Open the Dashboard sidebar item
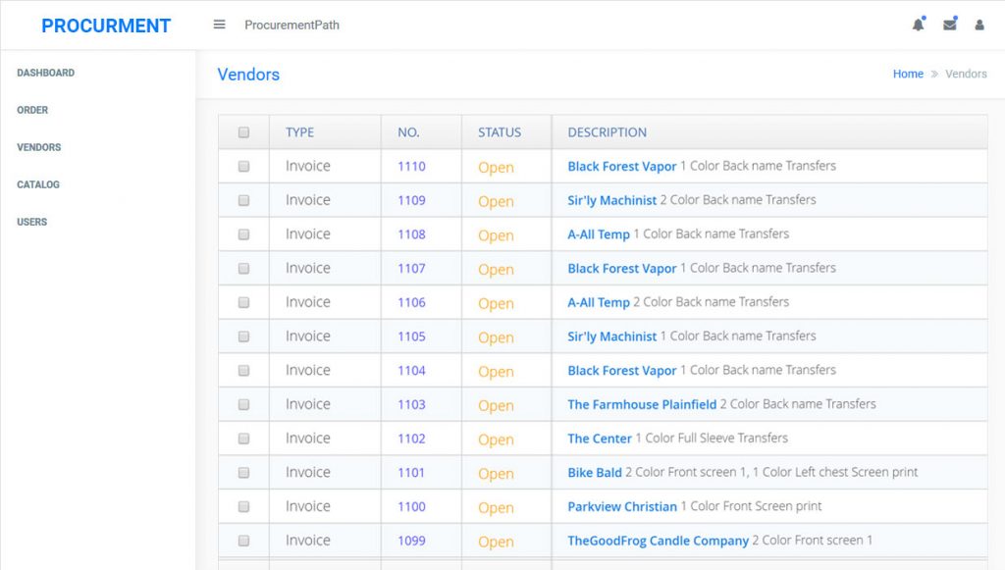 click(x=47, y=73)
